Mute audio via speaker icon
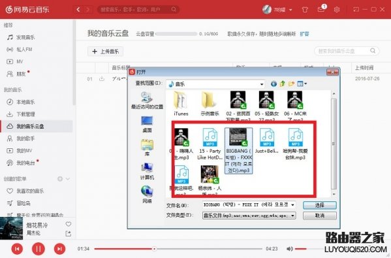 click(x=290, y=249)
